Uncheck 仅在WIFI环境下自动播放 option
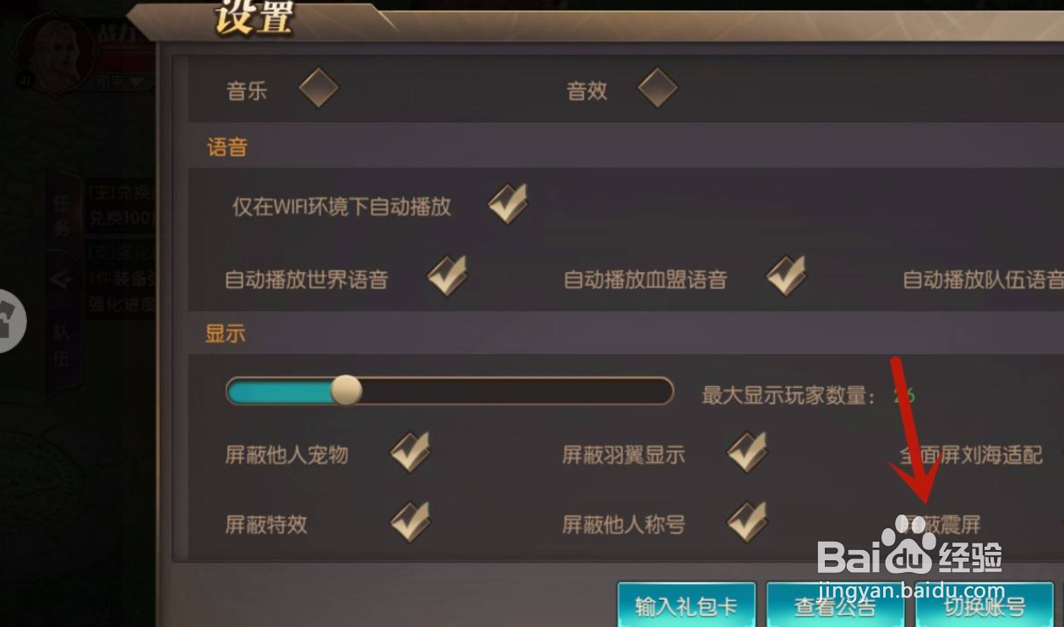The image size is (1064, 627). pos(508,204)
